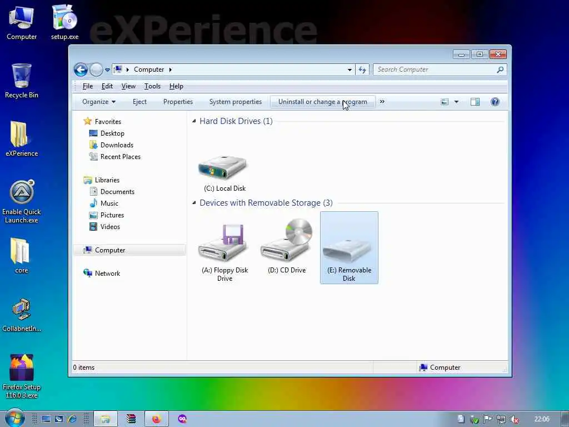Open WinRAR from the taskbar

pyautogui.click(x=131, y=419)
